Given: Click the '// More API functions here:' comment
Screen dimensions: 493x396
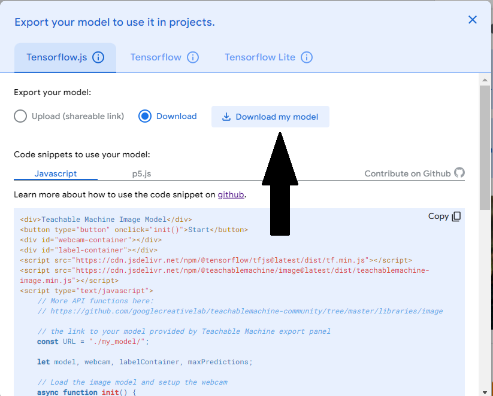Looking at the screenshot, I should click(x=96, y=301).
